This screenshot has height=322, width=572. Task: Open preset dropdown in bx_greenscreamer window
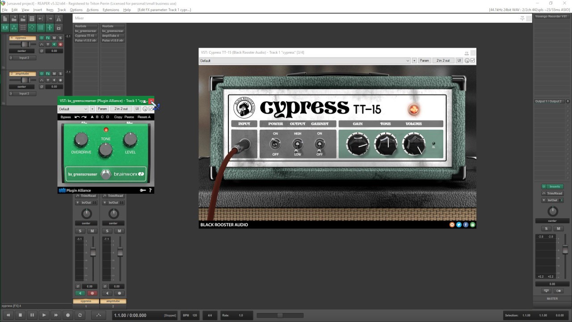point(73,109)
